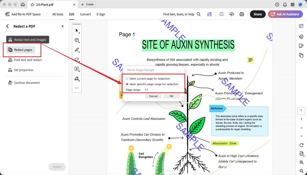The image size is (307, 175).
Task: Switch to the Edit tab
Action: [x=72, y=14]
